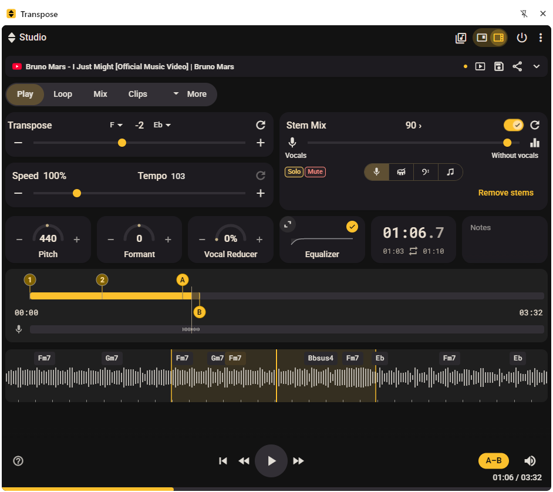Switch to the Mix tab
The height and width of the screenshot is (492, 553).
(x=100, y=94)
